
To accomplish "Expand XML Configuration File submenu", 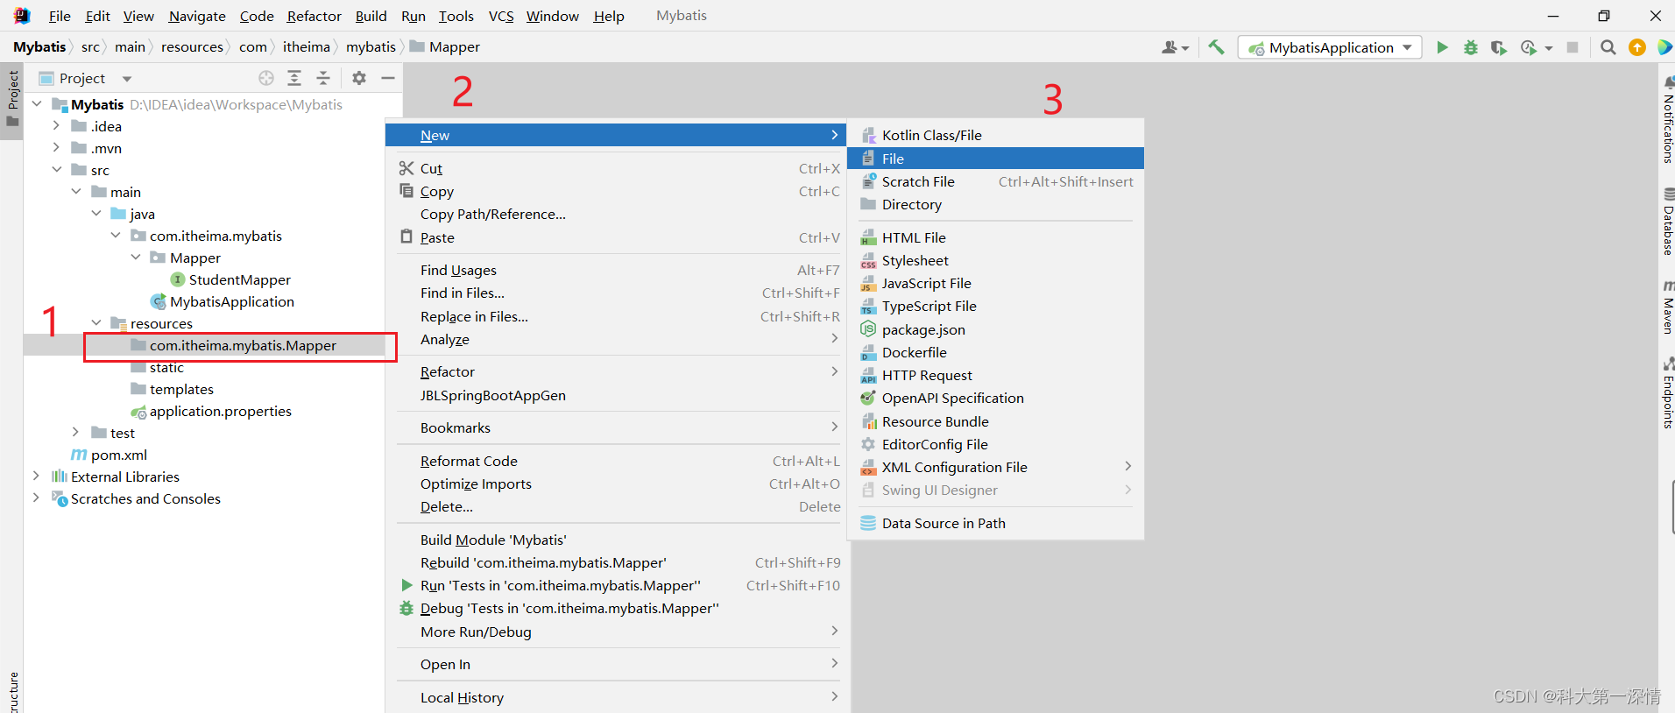I will tap(995, 467).
